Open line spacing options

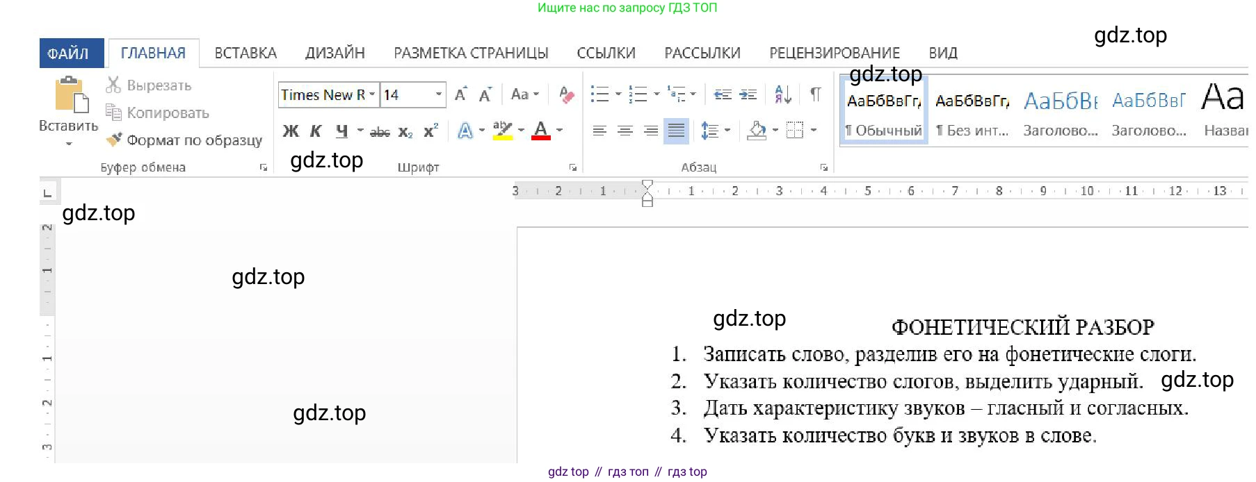715,131
